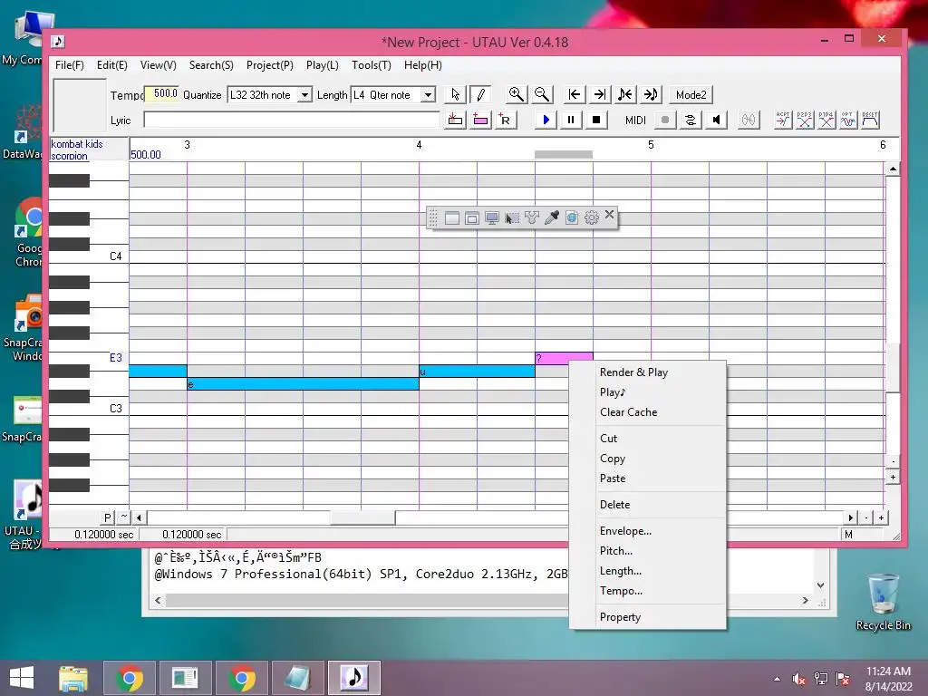Open the File(F) menu
The height and width of the screenshot is (696, 928).
pyautogui.click(x=69, y=65)
